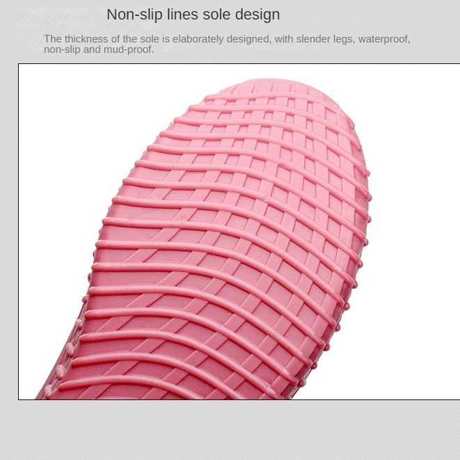Click the word "waterproof" in the description
The image size is (460, 460).
point(384,39)
